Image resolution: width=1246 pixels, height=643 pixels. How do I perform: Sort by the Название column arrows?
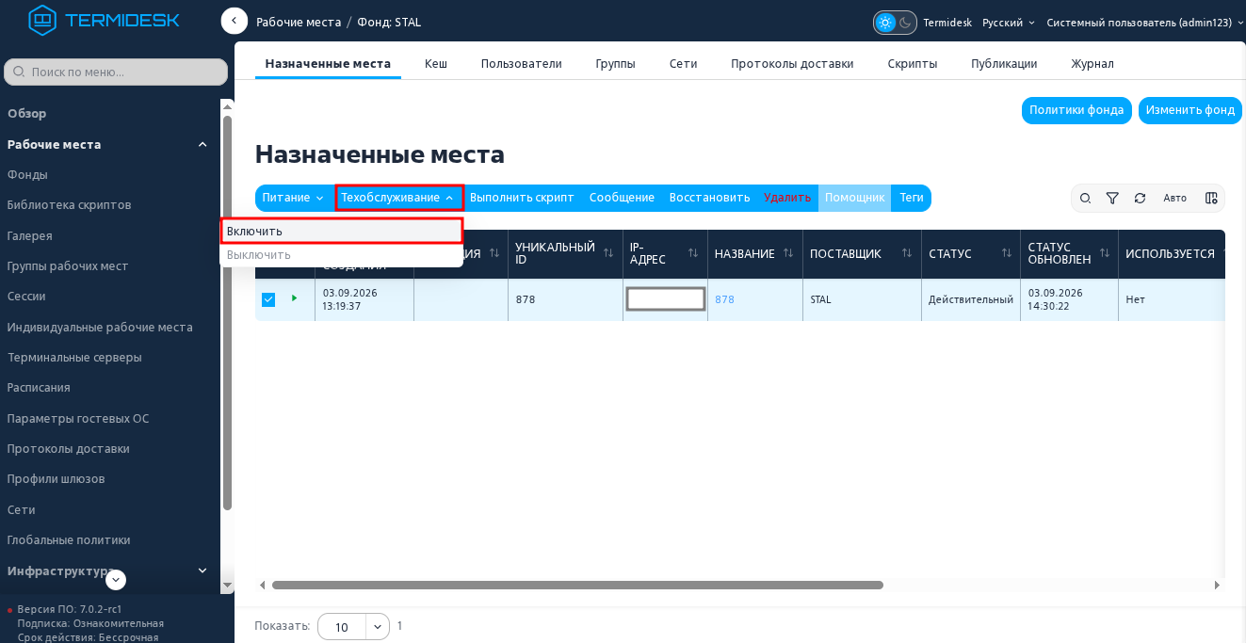(x=789, y=253)
